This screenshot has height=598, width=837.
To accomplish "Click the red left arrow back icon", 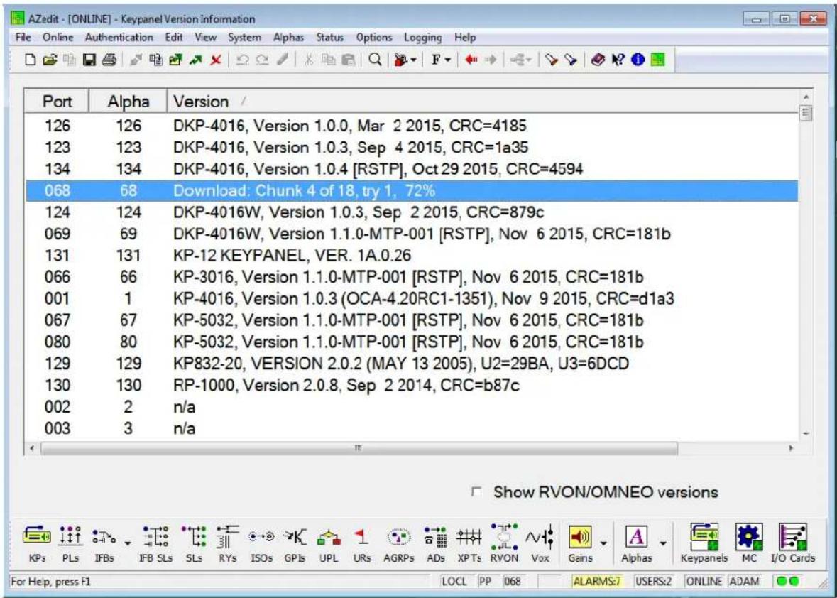I will tap(471, 60).
